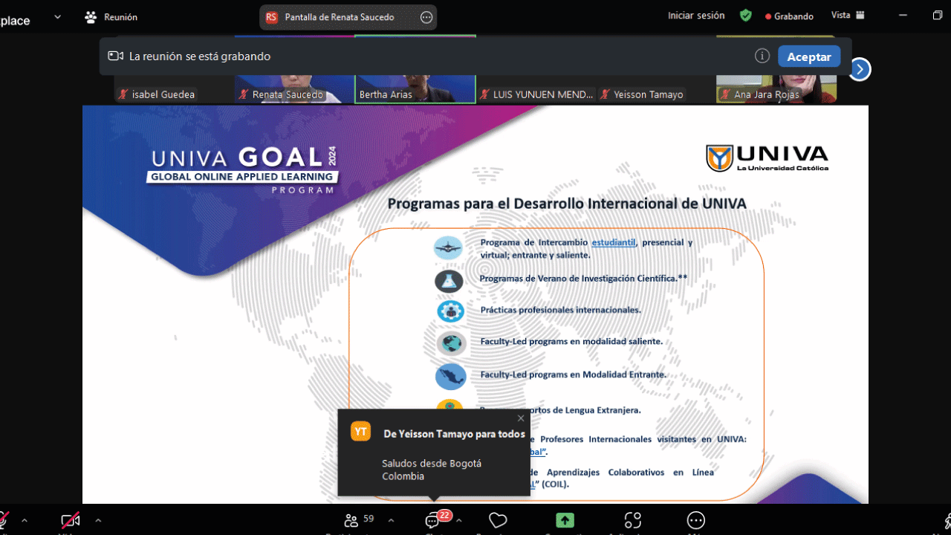Click the UNIVA La Universidad Católica logo
This screenshot has width=951, height=535.
[767, 158]
